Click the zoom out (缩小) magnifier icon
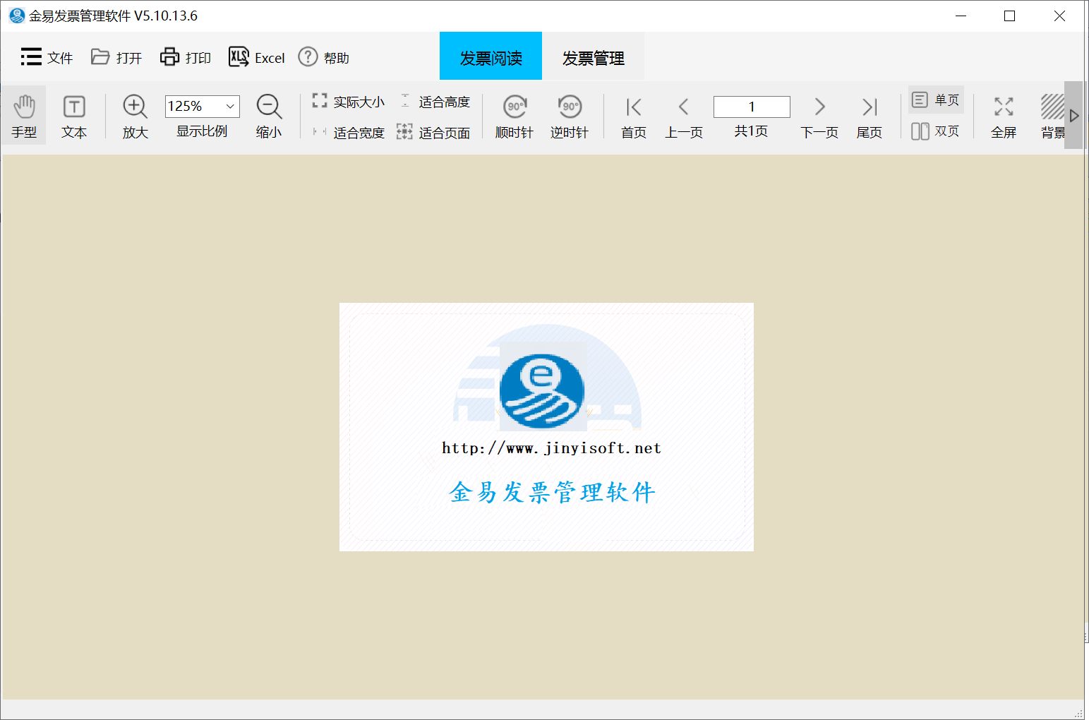 click(x=269, y=107)
